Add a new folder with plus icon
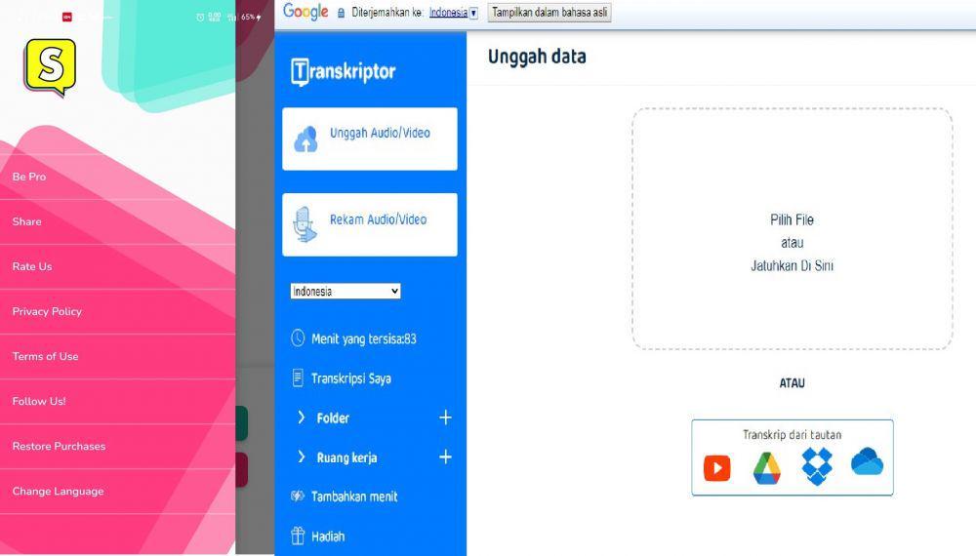This screenshot has width=976, height=556. coord(445,417)
